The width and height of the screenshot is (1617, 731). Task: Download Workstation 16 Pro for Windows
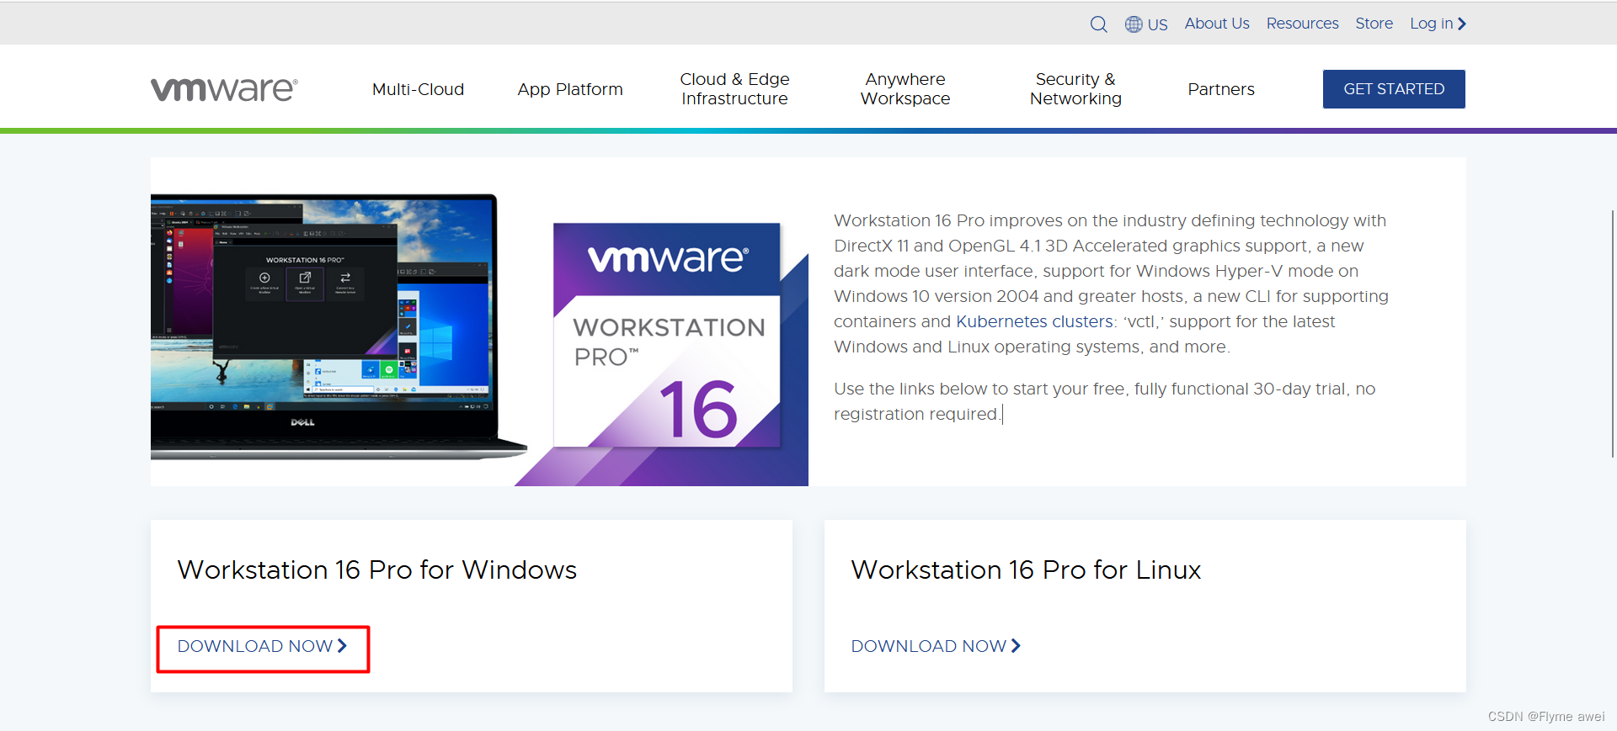click(x=262, y=646)
